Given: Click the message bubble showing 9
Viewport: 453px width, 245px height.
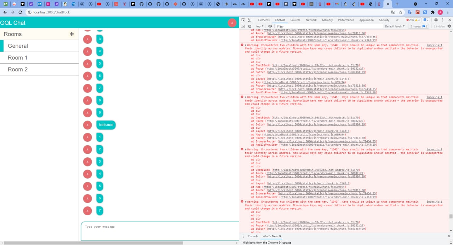Looking at the screenshot, I should [x=100, y=113].
